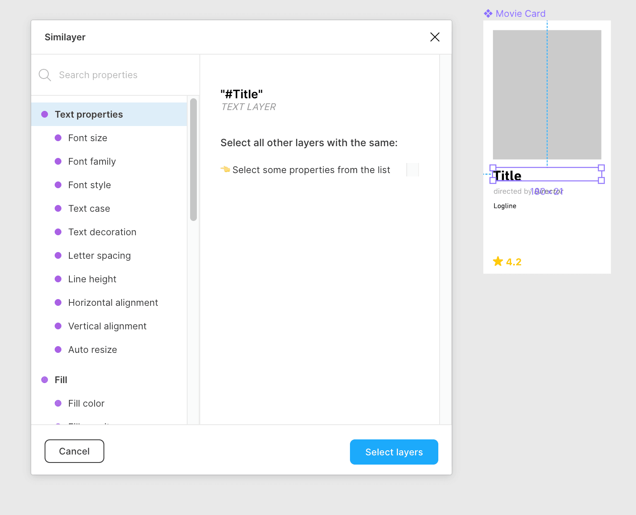Toggle the Font family property

point(92,162)
